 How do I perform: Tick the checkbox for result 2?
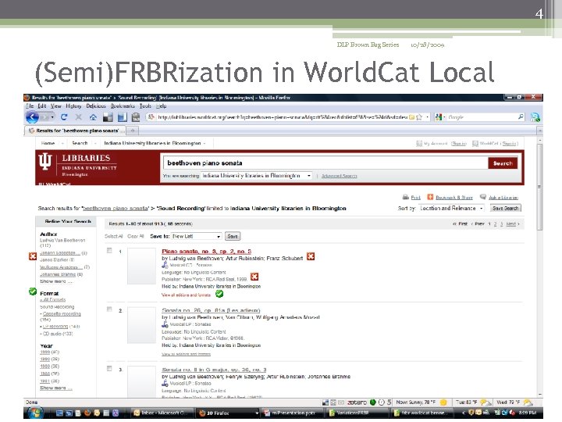pyautogui.click(x=109, y=309)
